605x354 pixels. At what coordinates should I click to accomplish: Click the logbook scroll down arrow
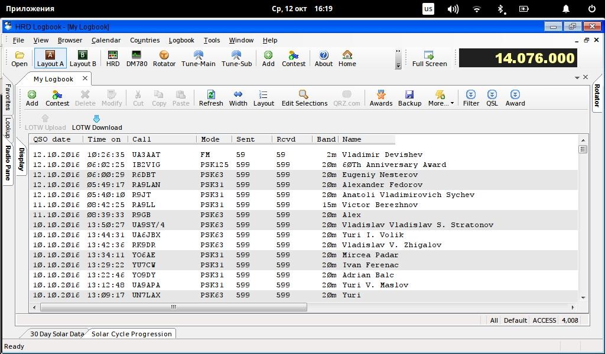583,297
